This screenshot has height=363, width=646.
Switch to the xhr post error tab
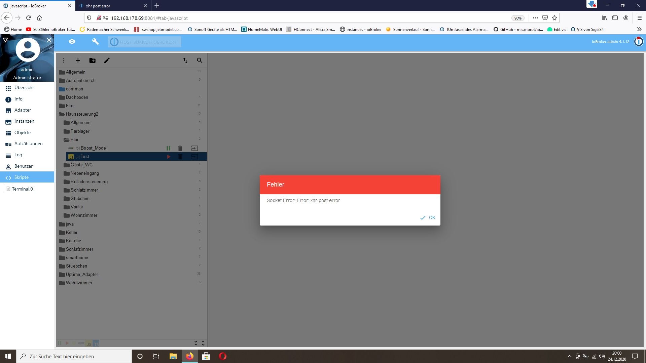(113, 6)
